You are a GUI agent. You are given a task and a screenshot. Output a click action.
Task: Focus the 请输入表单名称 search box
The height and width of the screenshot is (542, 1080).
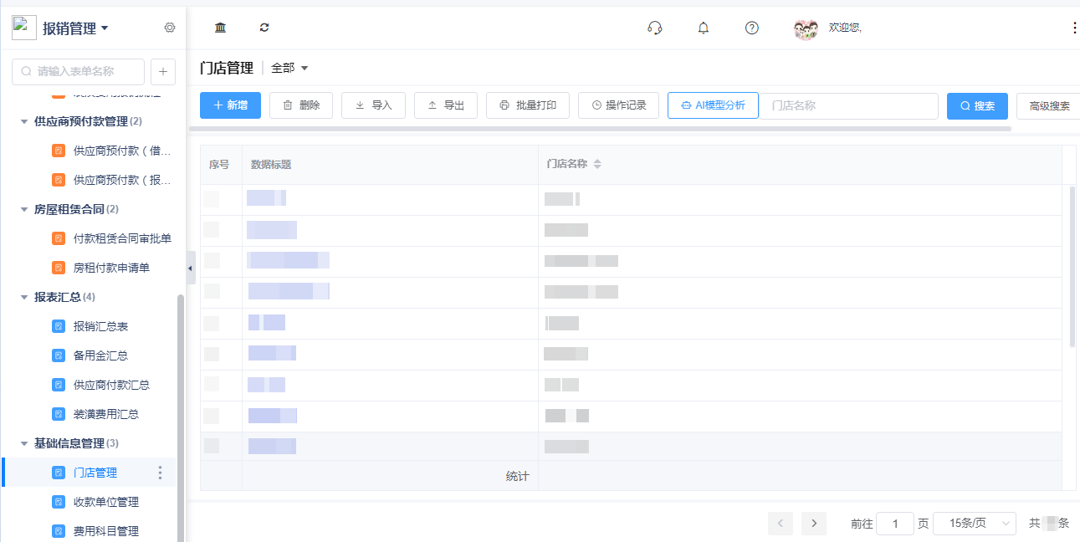78,72
